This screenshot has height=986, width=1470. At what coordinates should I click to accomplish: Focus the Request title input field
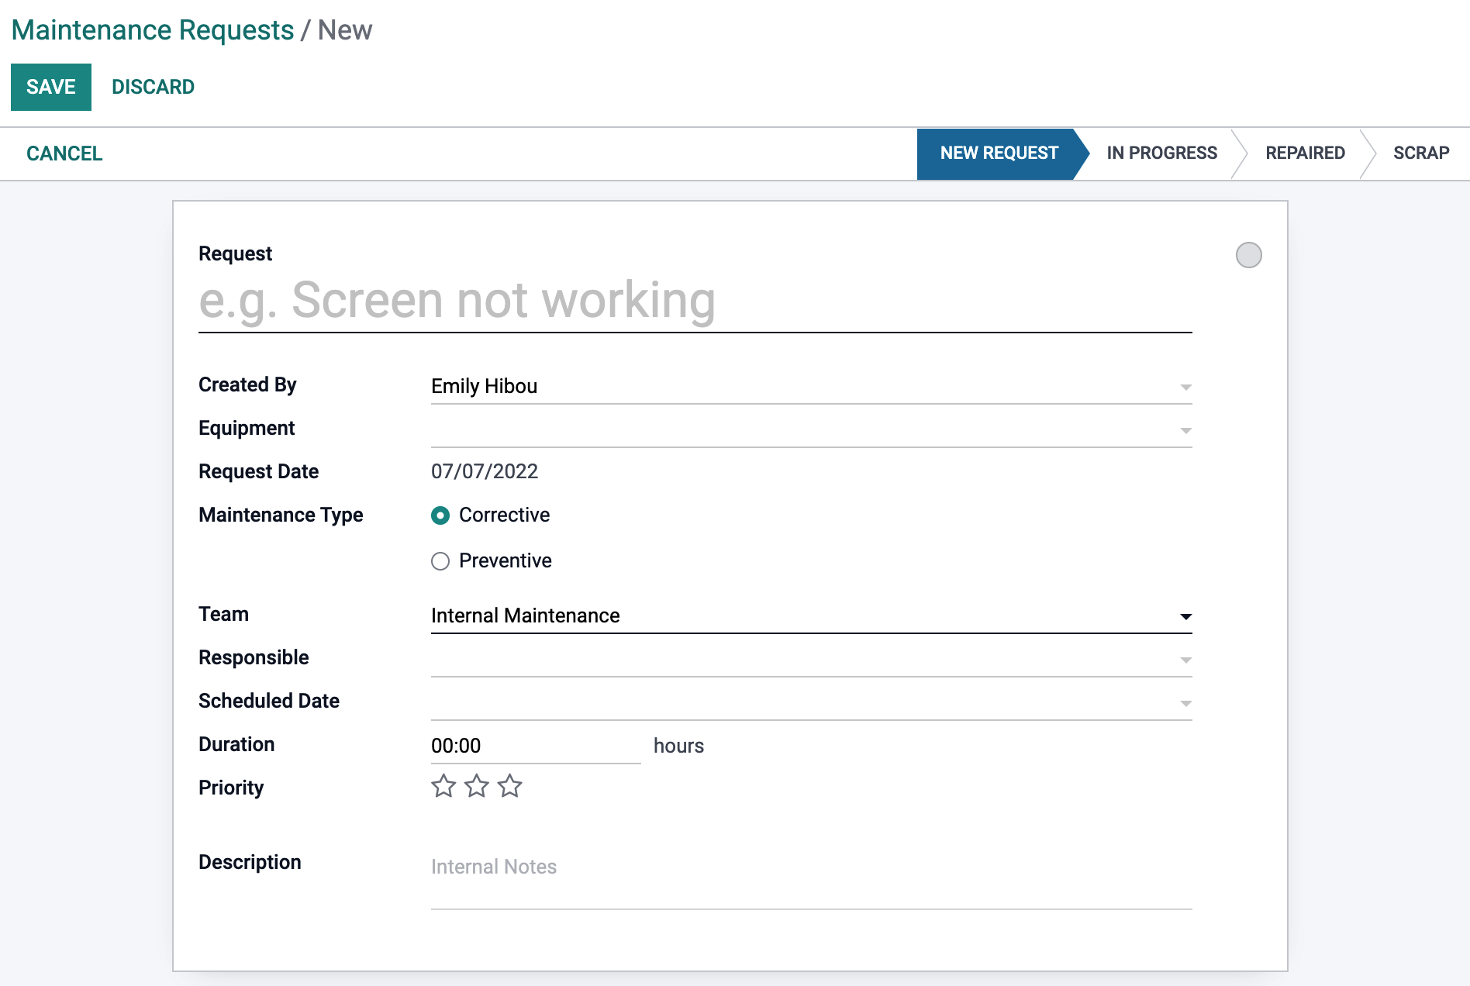click(x=695, y=301)
